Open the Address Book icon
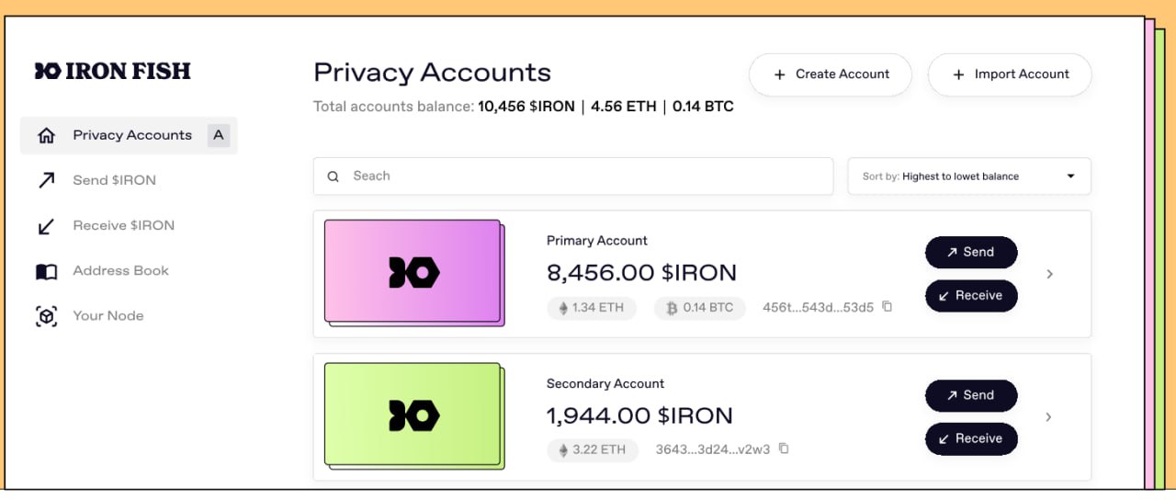The width and height of the screenshot is (1176, 500). (x=46, y=271)
